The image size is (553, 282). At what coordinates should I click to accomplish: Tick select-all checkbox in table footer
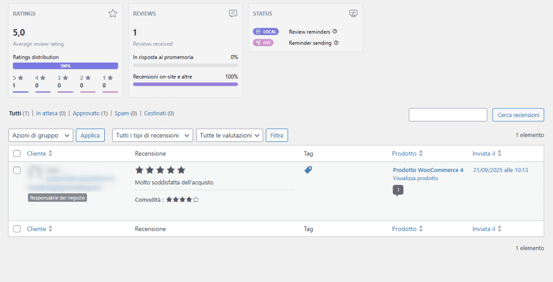coord(17,229)
